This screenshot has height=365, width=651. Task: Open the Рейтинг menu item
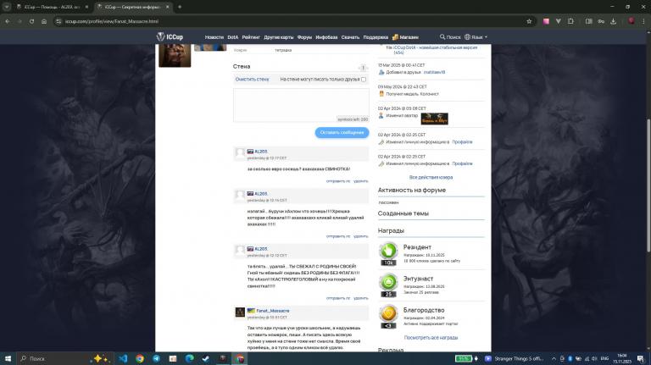point(251,37)
